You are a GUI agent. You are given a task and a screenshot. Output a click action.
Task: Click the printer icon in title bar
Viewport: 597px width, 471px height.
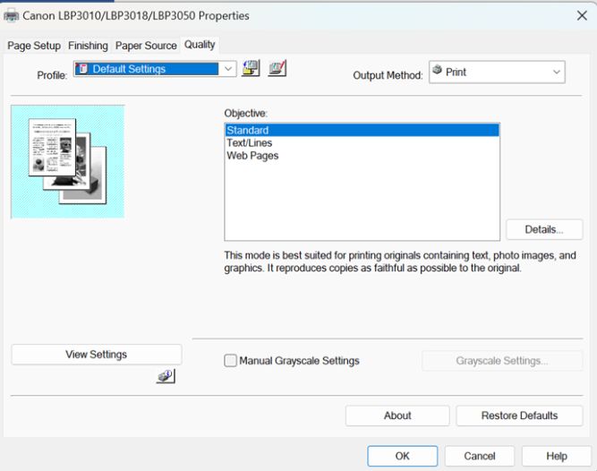[11, 16]
